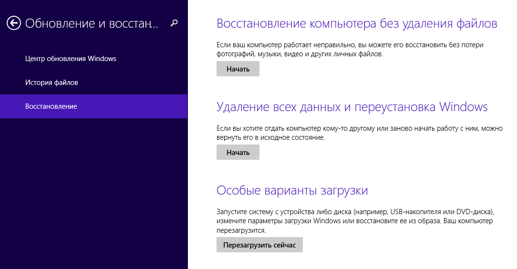The height and width of the screenshot is (269, 517).
Task: Click the back arrow icon
Action: (x=14, y=23)
